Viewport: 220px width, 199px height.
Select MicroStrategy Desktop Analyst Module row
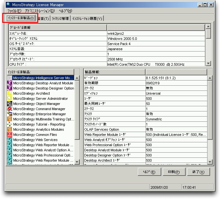(43, 83)
